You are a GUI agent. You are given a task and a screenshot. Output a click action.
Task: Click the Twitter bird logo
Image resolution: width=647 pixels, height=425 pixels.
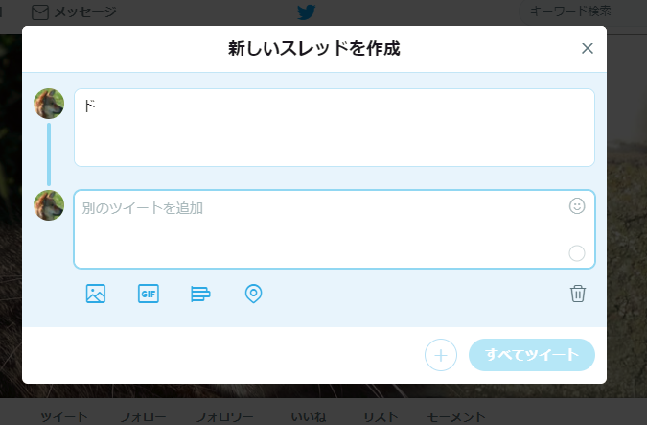(x=307, y=12)
